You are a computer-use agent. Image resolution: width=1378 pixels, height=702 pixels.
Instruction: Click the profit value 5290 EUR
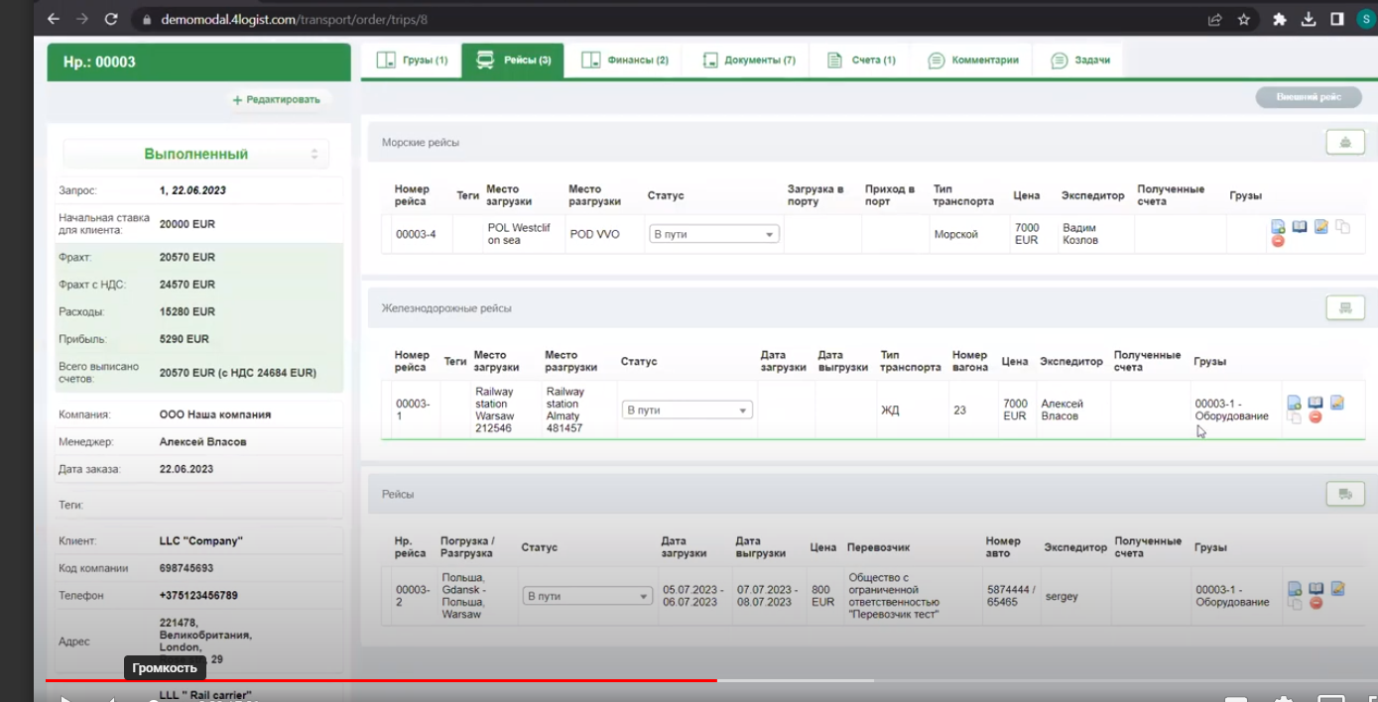185,339
